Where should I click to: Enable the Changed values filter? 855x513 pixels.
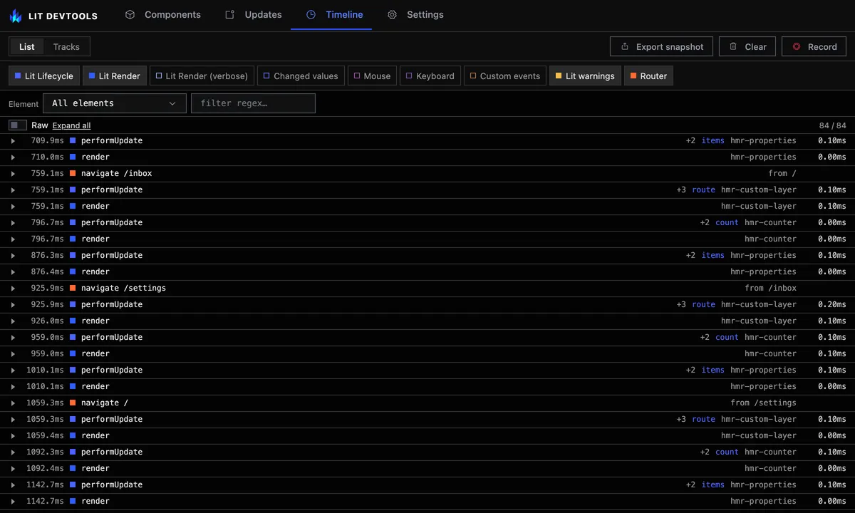coord(301,76)
